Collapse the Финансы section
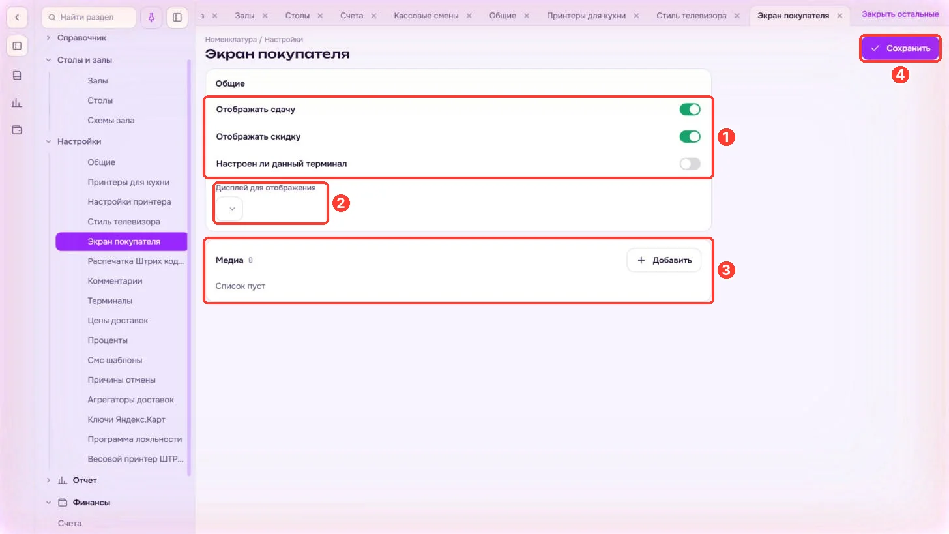Image resolution: width=949 pixels, height=534 pixels. click(x=48, y=503)
